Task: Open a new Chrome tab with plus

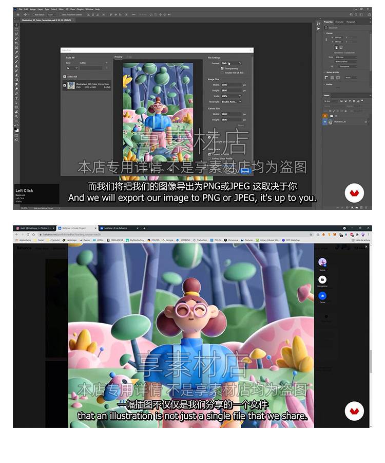Action: click(144, 228)
